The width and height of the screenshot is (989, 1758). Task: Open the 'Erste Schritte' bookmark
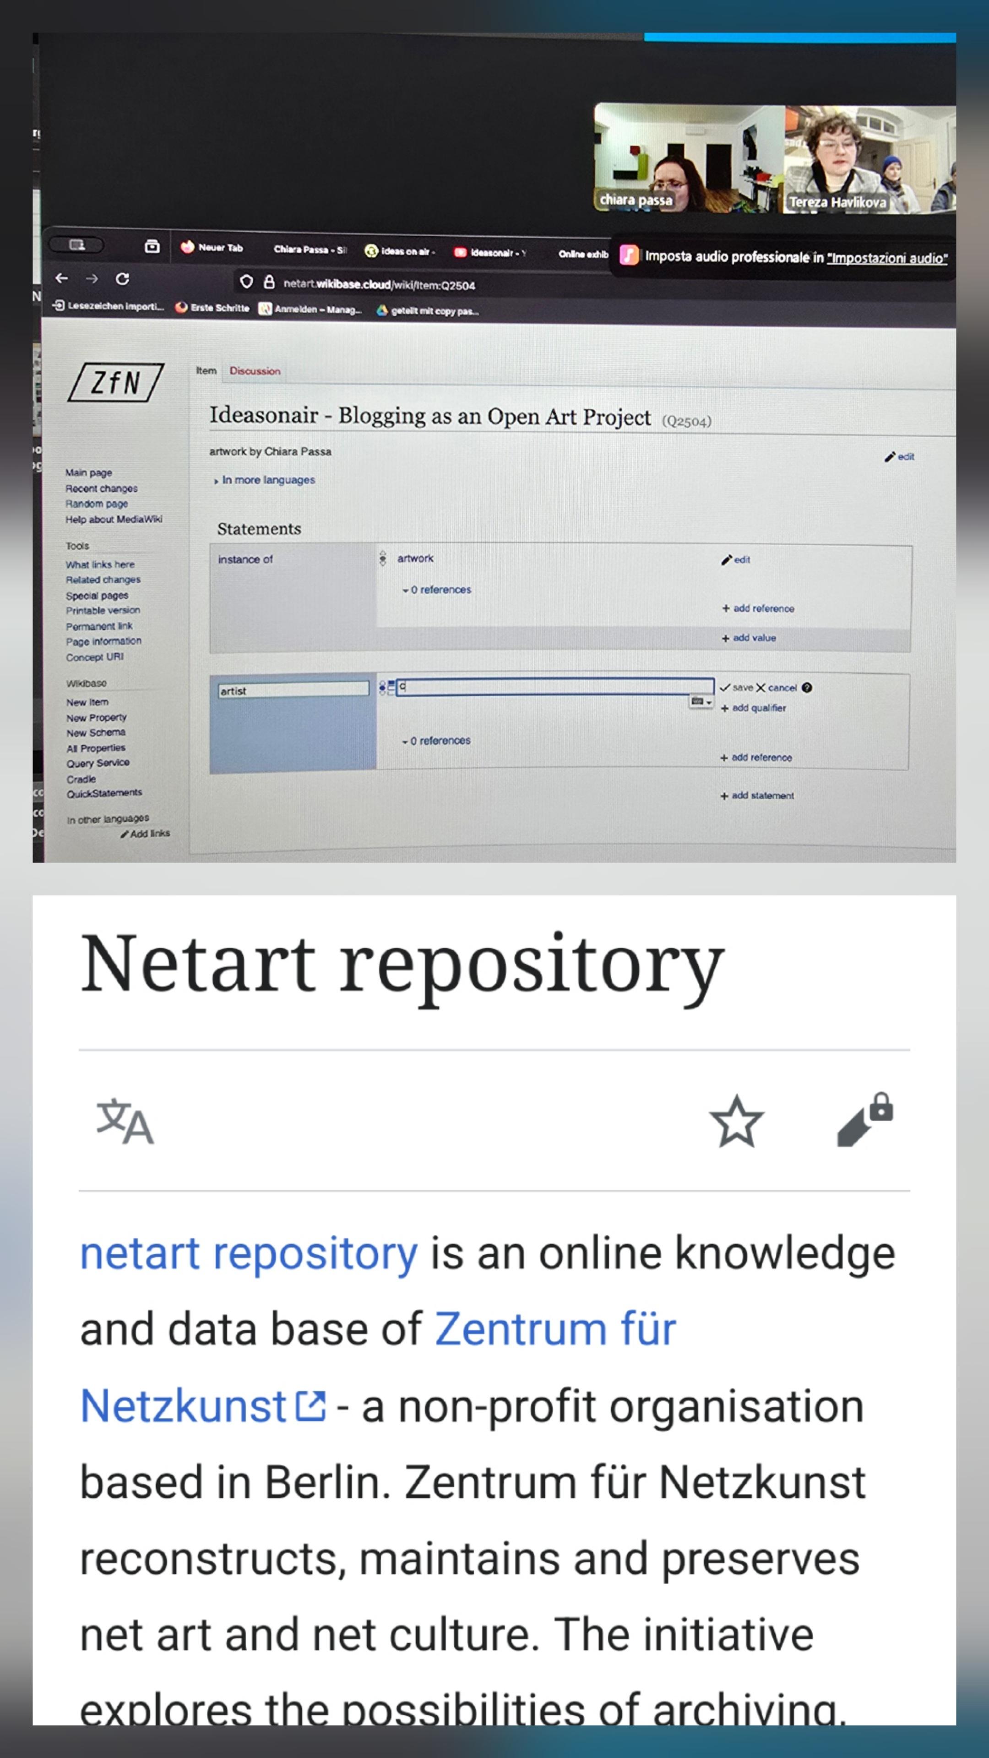[x=212, y=307]
